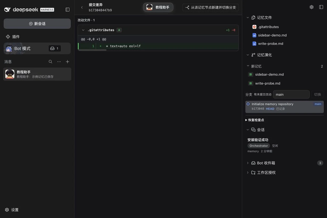
Task: Click the 插件 puzzle icon
Action: 8,37
